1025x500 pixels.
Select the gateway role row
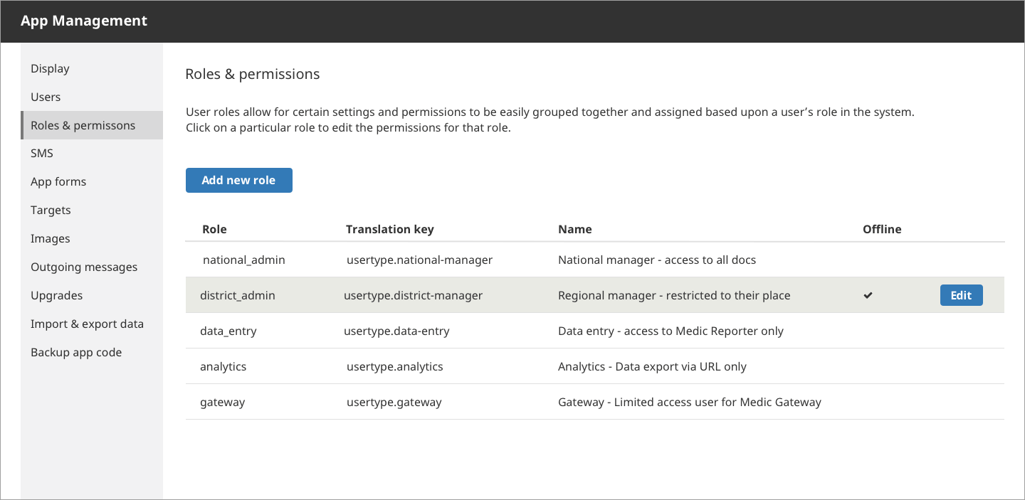(x=595, y=402)
